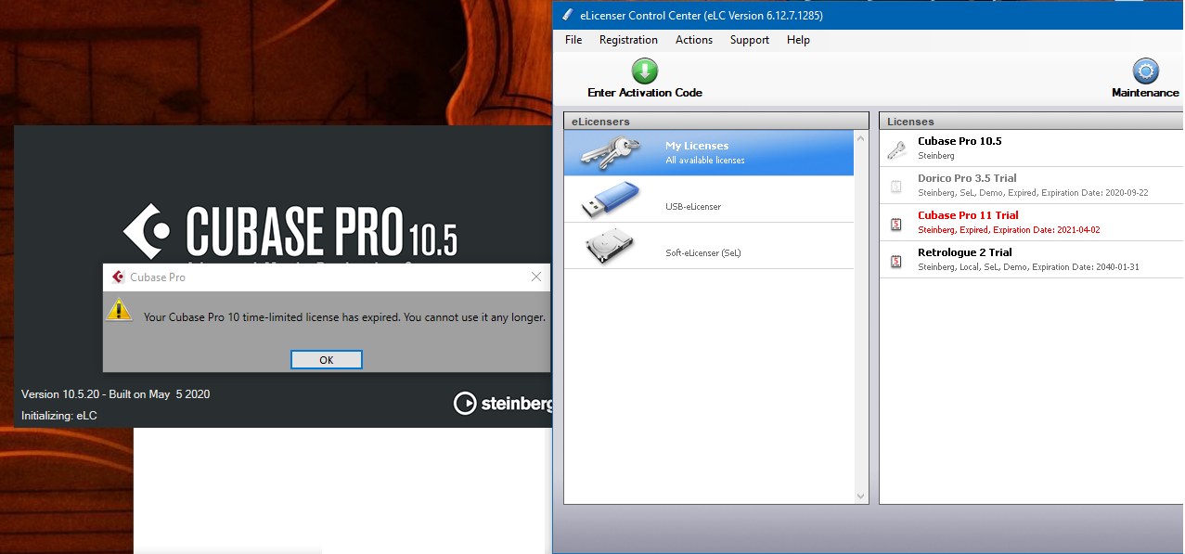Close the Cubase Pro error dialog
This screenshot has width=1185, height=554.
tap(535, 277)
